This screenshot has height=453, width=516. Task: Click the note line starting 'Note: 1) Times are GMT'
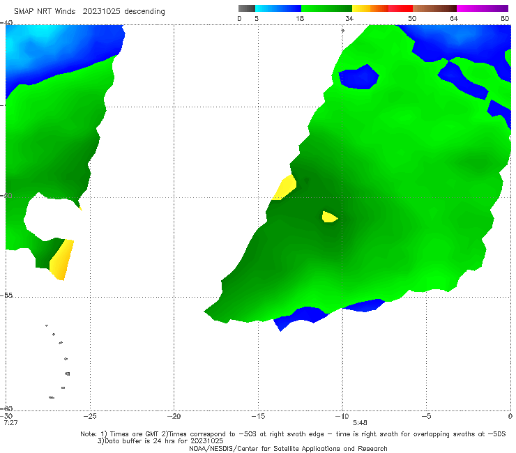(293, 434)
